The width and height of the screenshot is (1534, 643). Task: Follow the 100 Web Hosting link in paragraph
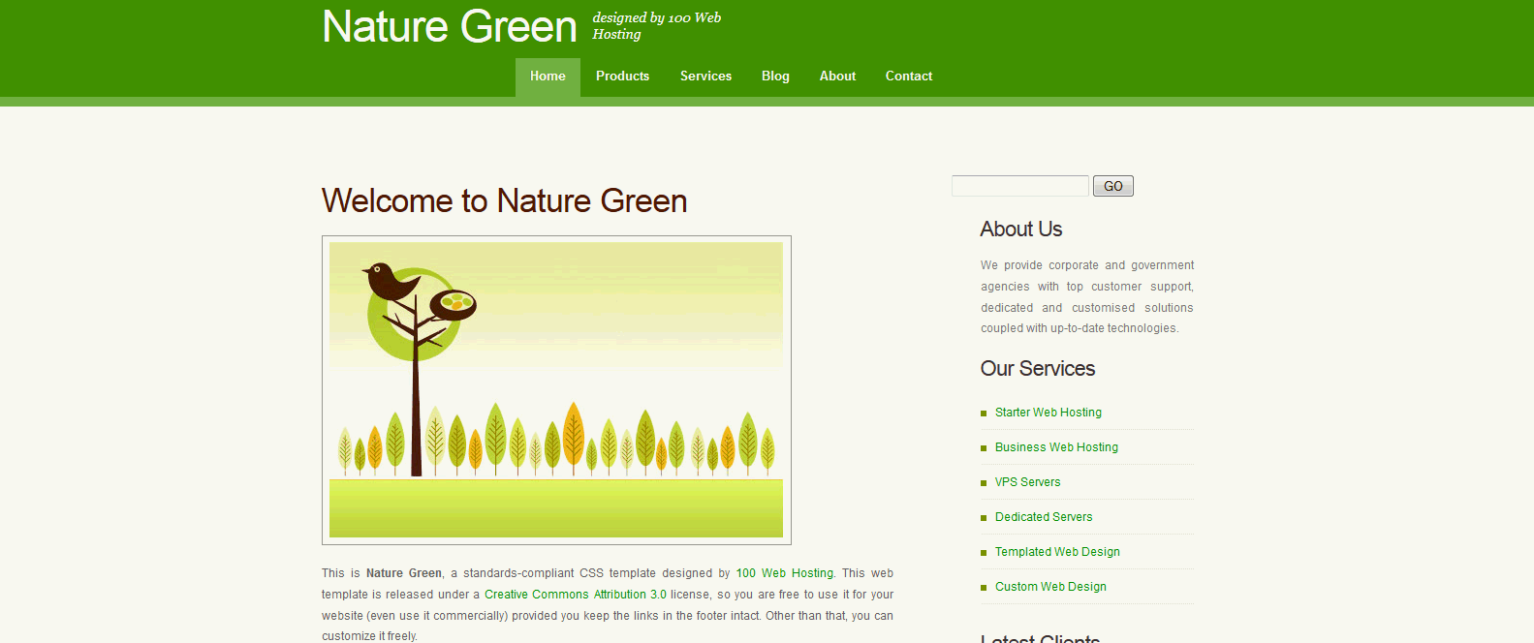pyautogui.click(x=784, y=573)
